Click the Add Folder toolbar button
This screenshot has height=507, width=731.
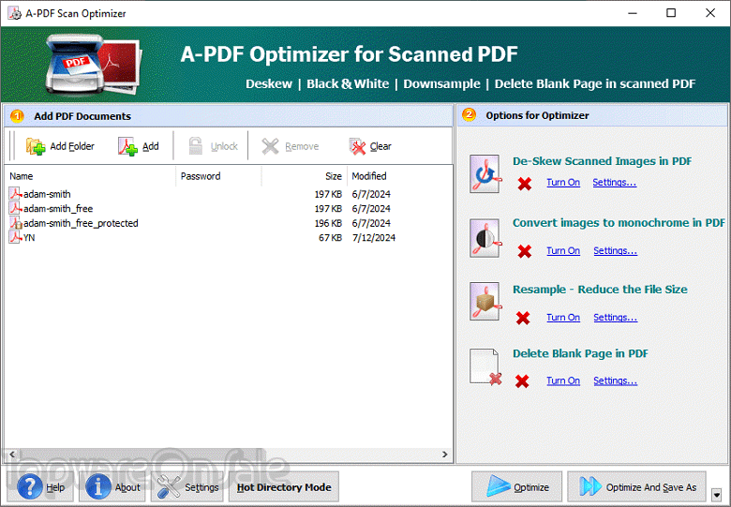[x=60, y=146]
